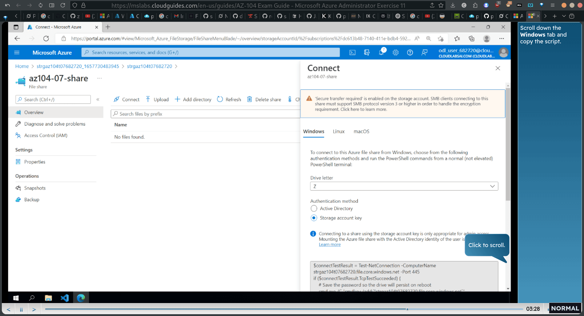
Task: Click the Connect panel vertical scrollbar
Action: pyautogui.click(x=508, y=144)
